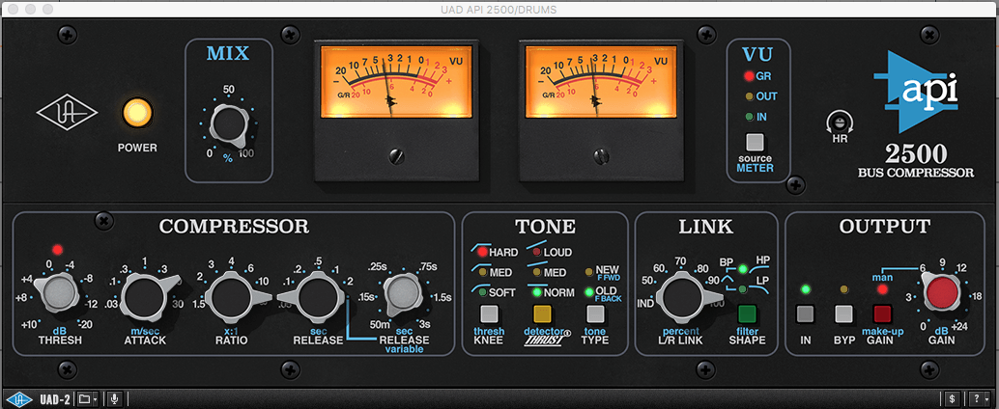The image size is (999, 409).
Task: Select the NEW F FWD tone type
Action: 588,272
